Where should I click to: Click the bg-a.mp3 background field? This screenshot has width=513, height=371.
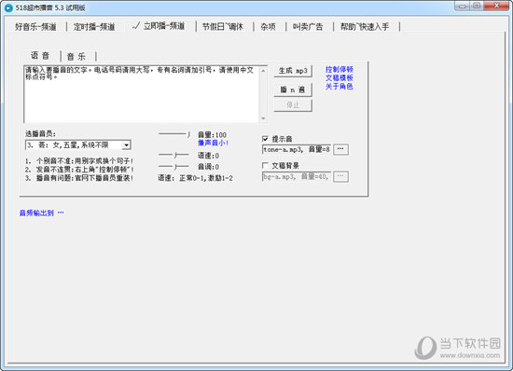tap(297, 177)
